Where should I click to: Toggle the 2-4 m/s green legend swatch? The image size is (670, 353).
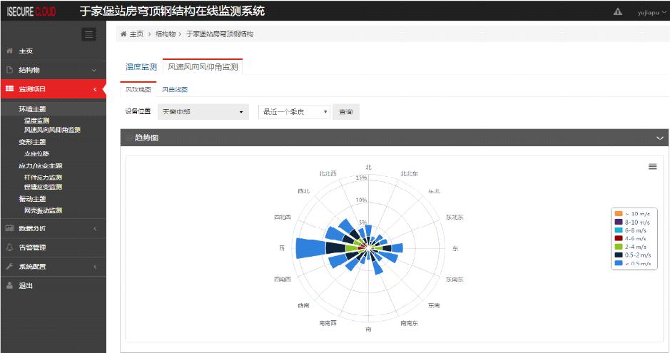coord(619,247)
